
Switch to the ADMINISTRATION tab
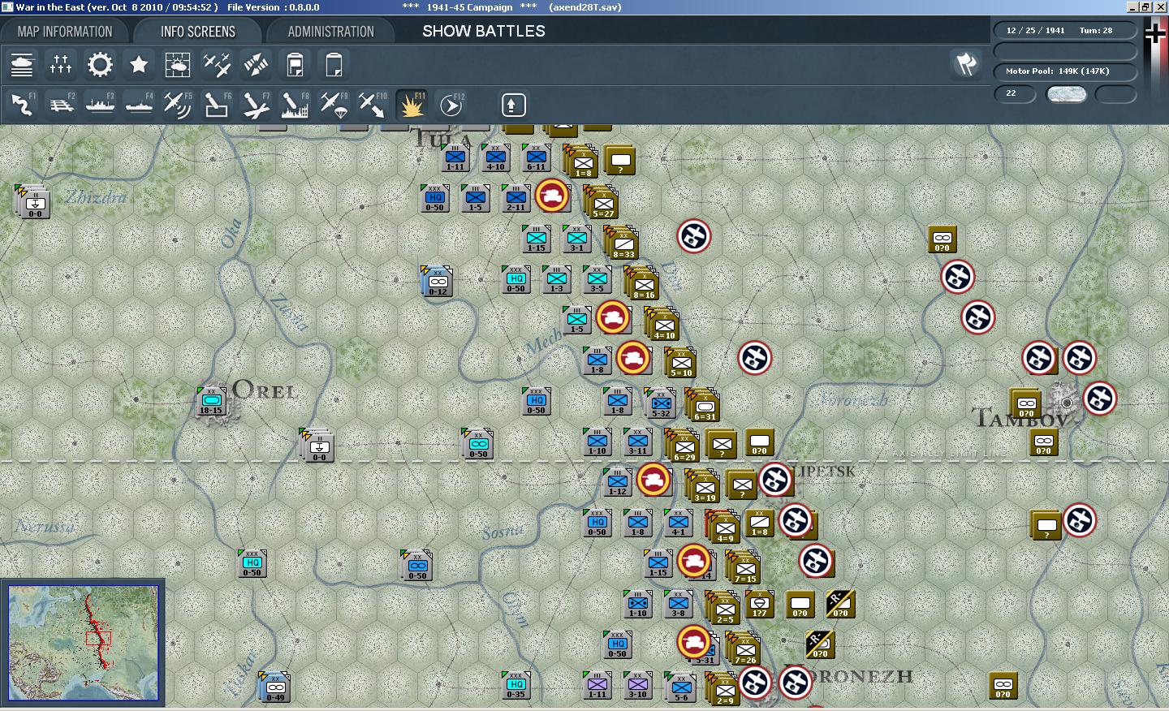coord(331,32)
